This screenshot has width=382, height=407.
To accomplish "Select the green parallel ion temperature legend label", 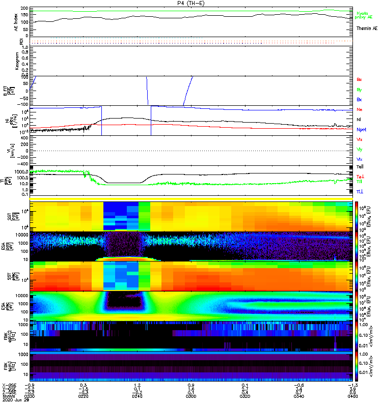I will 359,182.
